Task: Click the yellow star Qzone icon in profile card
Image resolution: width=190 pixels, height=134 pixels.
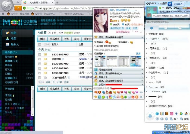Action: (x=96, y=97)
